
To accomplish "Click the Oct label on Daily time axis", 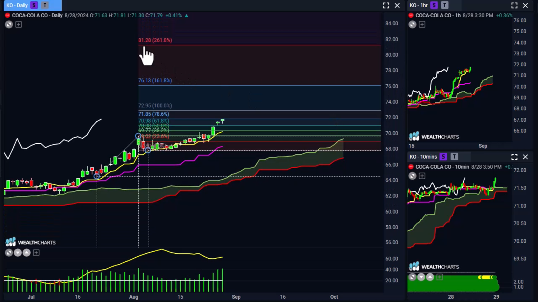I will click(334, 297).
